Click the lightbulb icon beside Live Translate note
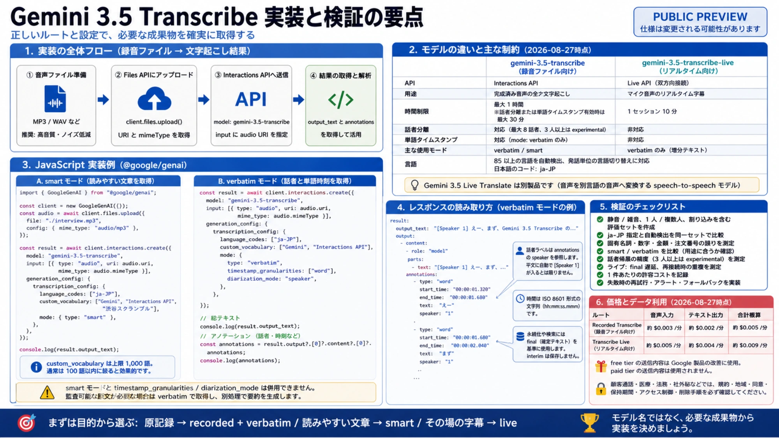The width and height of the screenshot is (779, 438). (415, 185)
